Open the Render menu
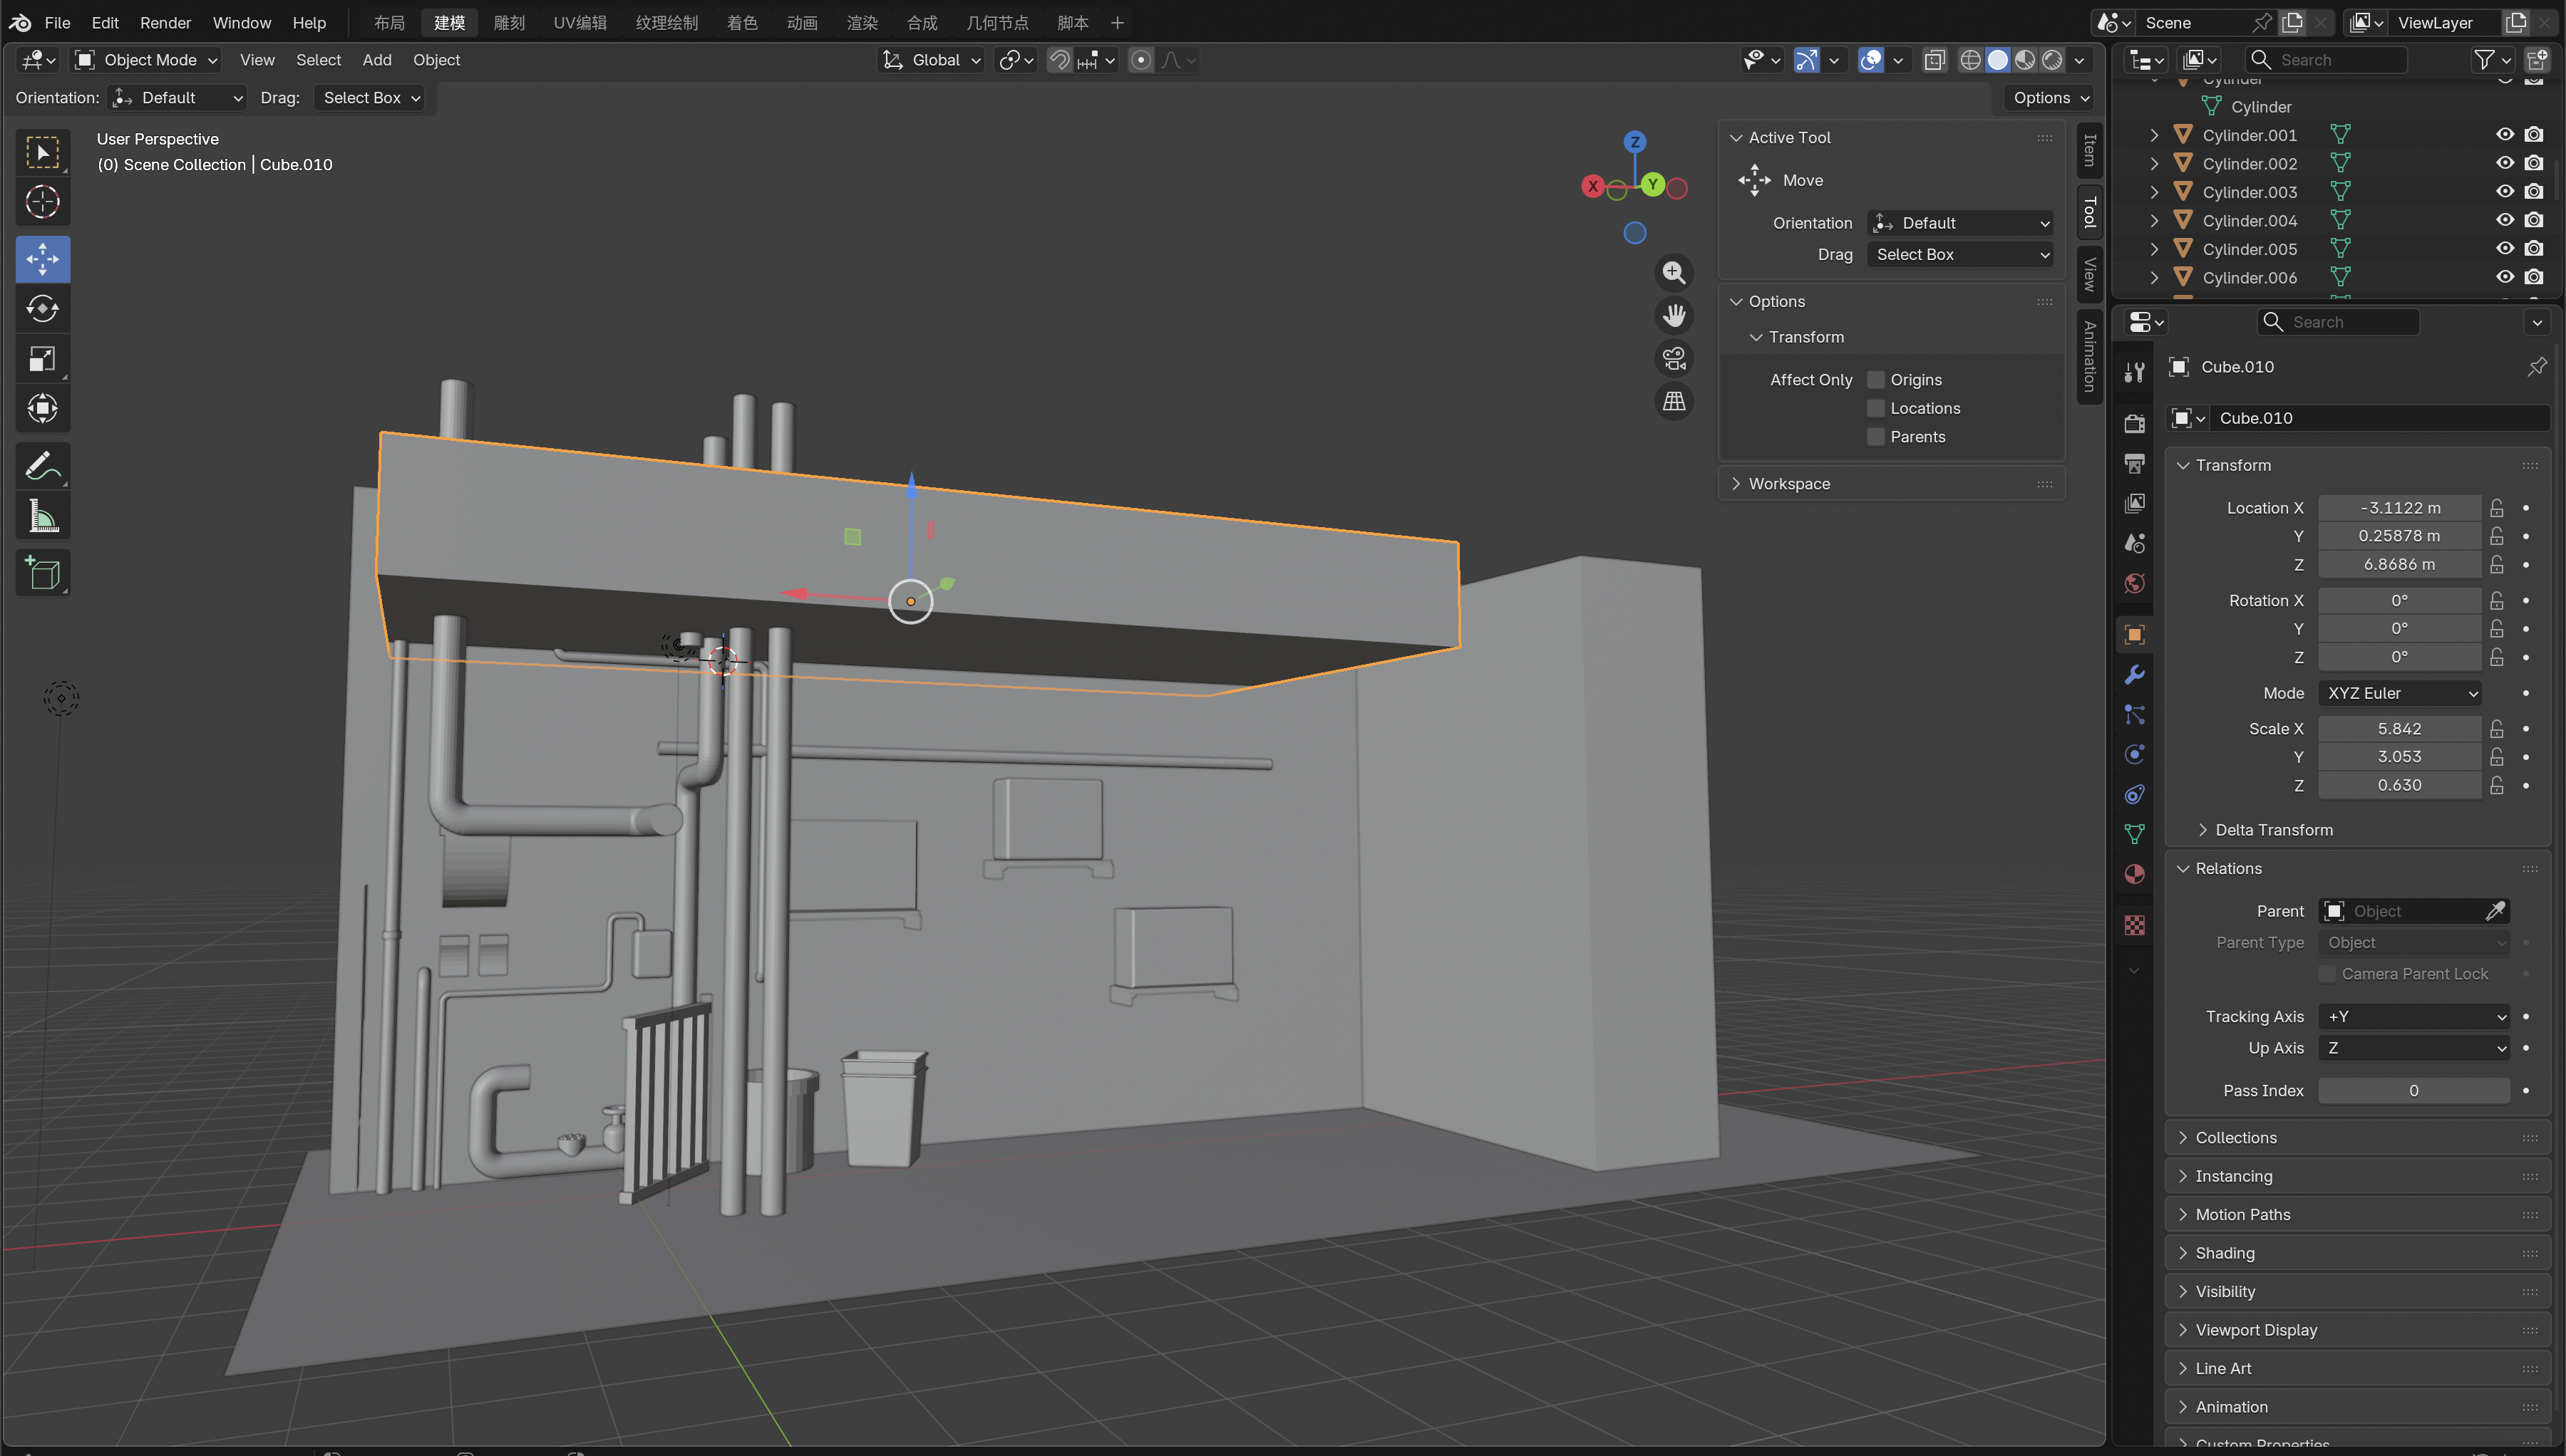2566x1456 pixels. point(165,22)
